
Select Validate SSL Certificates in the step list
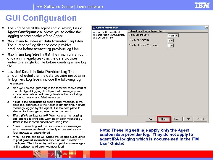pyautogui.click(x=109, y=32)
